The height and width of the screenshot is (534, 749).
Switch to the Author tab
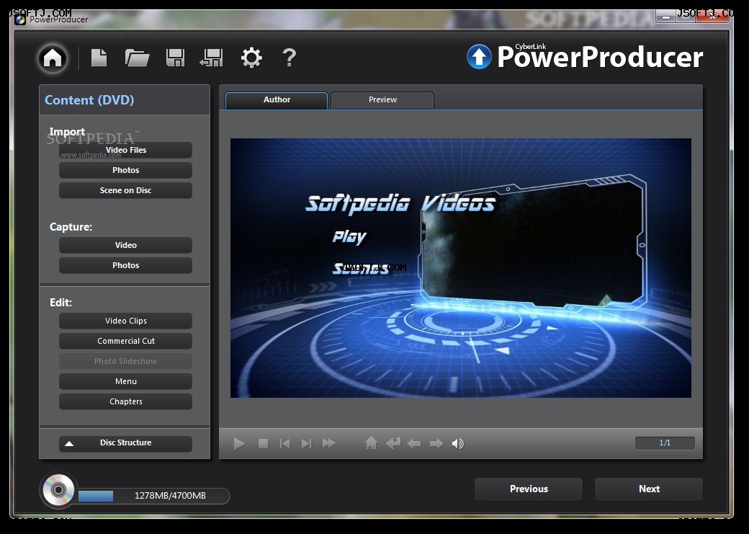(277, 100)
